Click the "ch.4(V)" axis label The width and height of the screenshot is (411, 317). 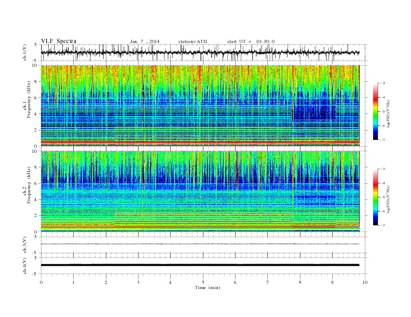[x=25, y=266]
